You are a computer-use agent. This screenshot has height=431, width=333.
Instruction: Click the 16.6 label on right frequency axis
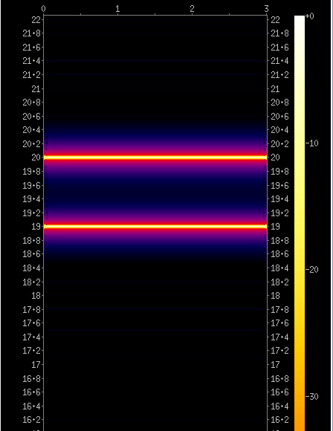pyautogui.click(x=279, y=392)
